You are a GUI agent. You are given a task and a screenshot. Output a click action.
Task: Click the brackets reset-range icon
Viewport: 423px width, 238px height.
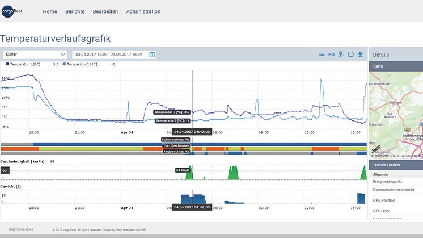(x=350, y=55)
